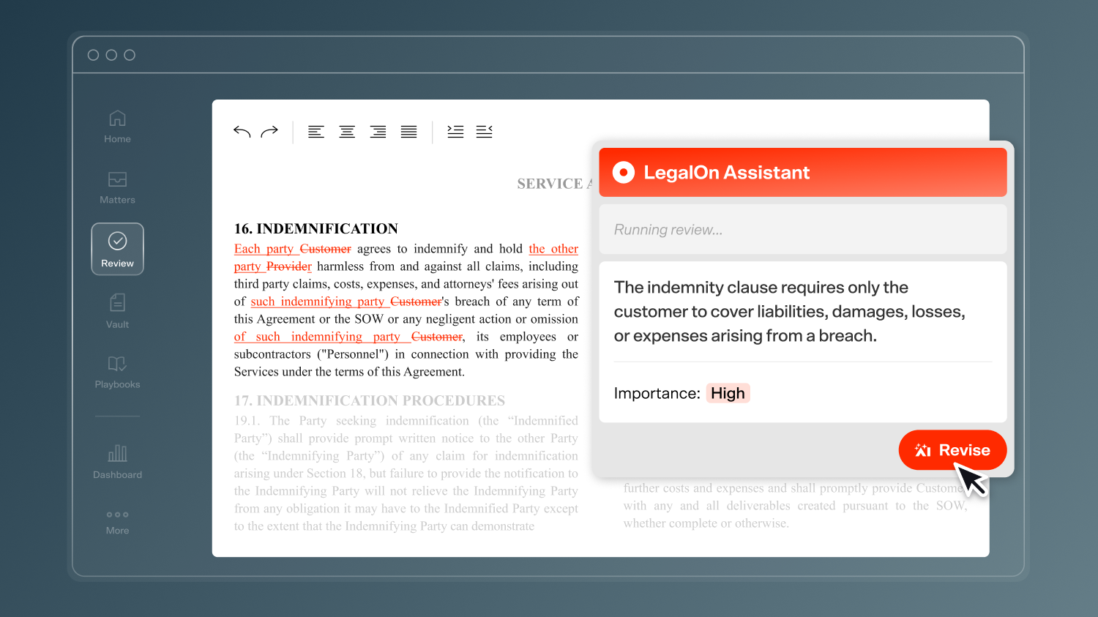Click the LegalOn Assistant header
This screenshot has width=1098, height=617.
(803, 173)
